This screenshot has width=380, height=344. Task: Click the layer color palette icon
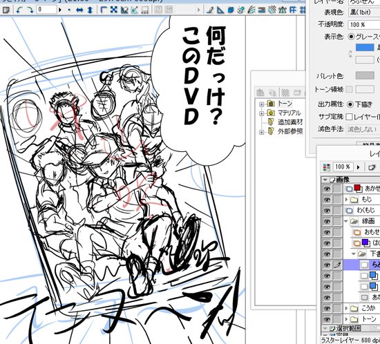pos(326,167)
